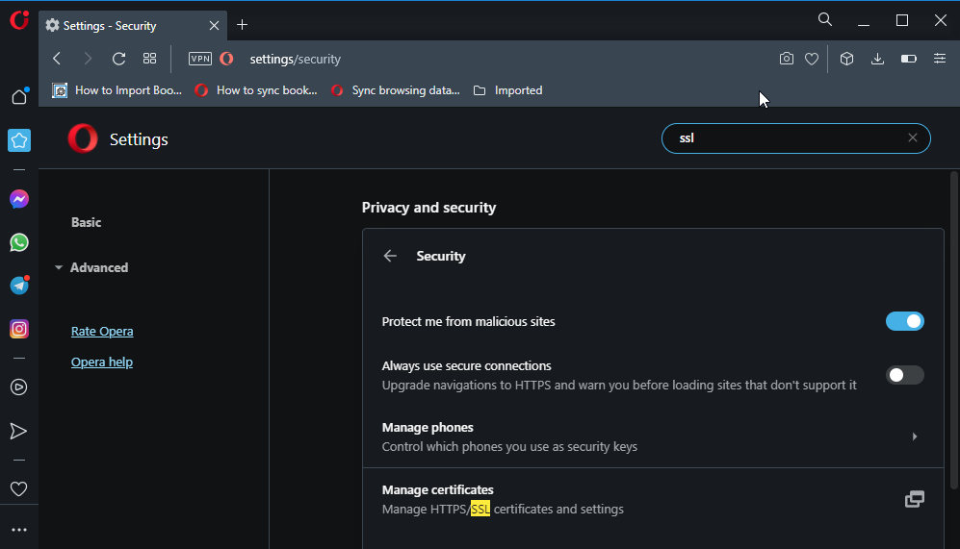This screenshot has height=549, width=960.
Task: Select the Settings - Security tab
Action: pos(133,26)
